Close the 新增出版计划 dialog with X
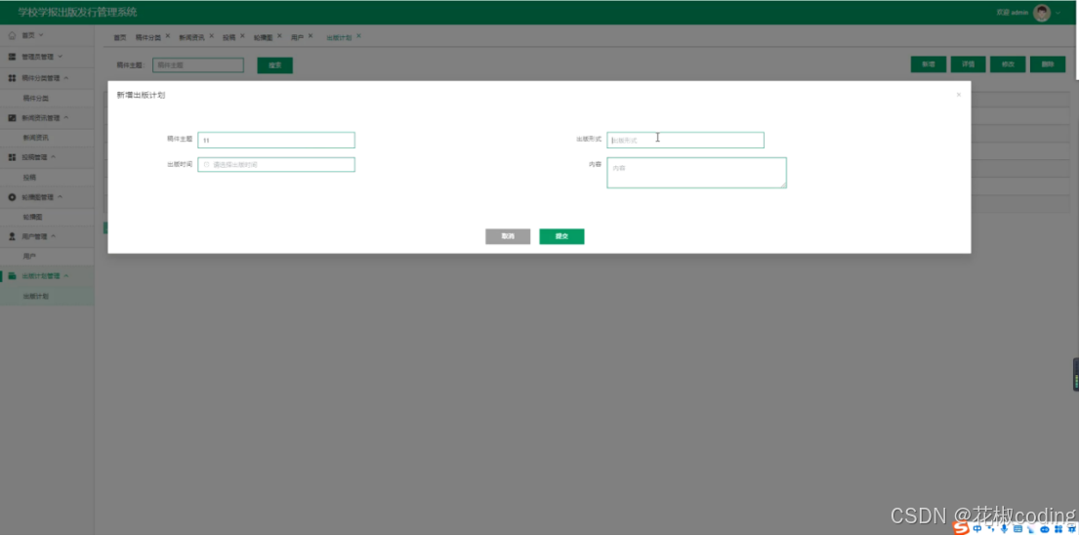 click(x=958, y=95)
